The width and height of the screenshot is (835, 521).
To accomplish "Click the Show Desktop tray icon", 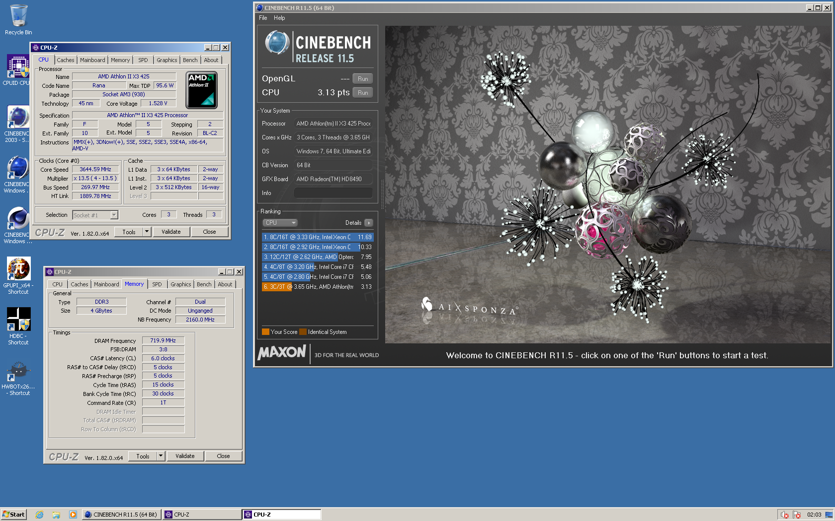I will (829, 515).
